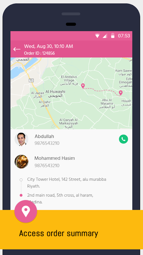The height and width of the screenshot is (255, 143).
Task: Tap route 75 highway shield on map
Action: pyautogui.click(x=31, y=80)
